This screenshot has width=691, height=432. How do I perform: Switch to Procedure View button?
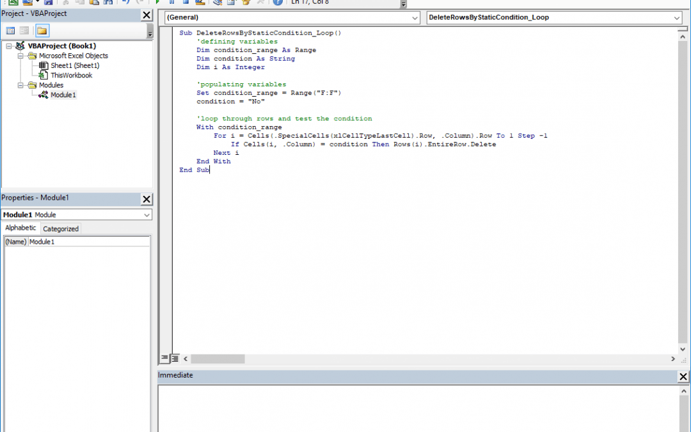(164, 358)
